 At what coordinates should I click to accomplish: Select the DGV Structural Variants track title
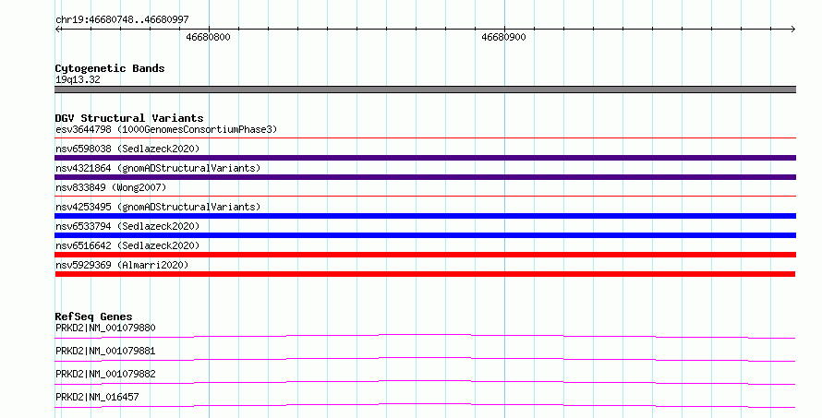tap(129, 118)
